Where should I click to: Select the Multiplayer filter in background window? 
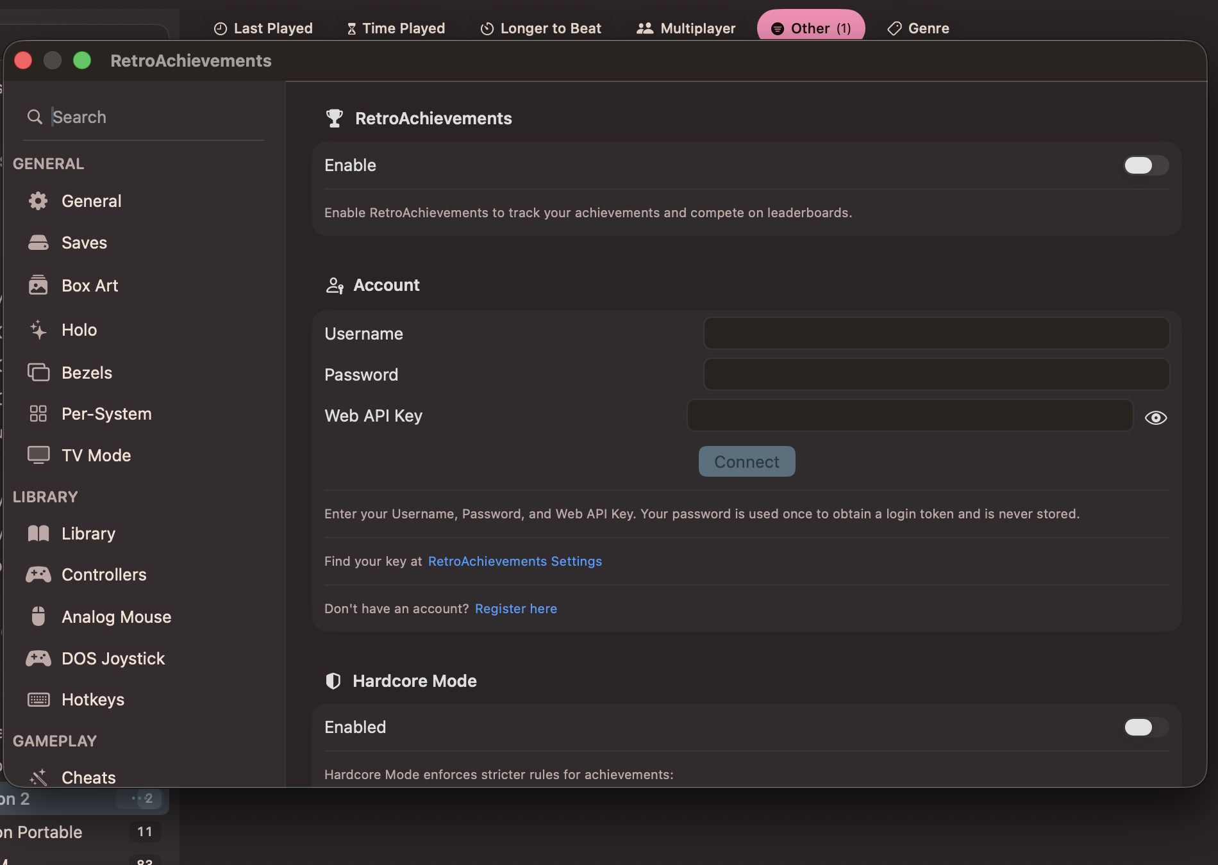[x=686, y=28]
